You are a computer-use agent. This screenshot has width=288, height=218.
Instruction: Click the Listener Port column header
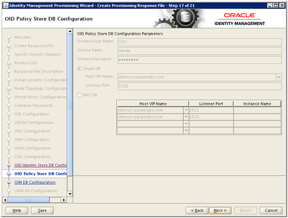click(211, 104)
